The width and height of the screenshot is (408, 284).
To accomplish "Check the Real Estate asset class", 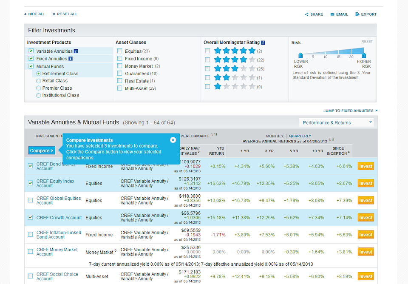I will pos(120,81).
